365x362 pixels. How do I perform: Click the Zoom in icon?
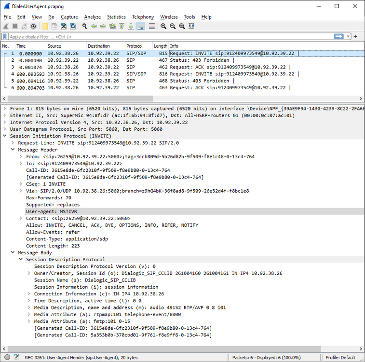point(163,26)
